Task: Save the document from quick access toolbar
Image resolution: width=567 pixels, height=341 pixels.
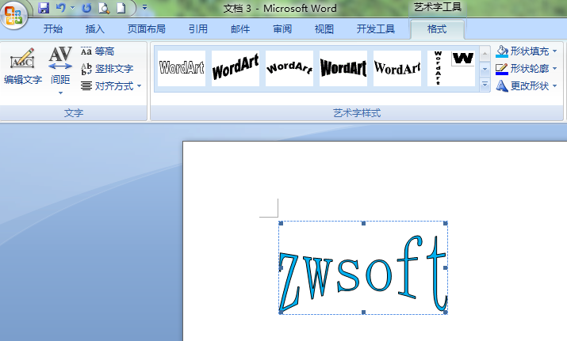Action: (44, 8)
